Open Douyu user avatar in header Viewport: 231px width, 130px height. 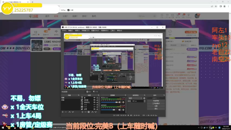197,16
